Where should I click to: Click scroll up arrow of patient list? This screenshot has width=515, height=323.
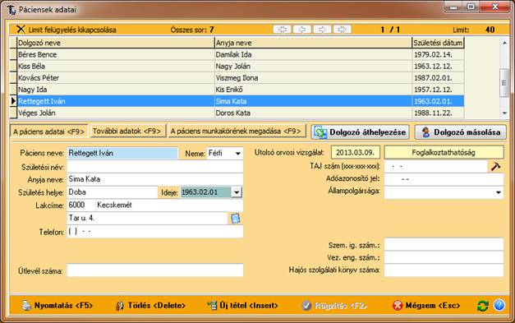[x=504, y=43]
